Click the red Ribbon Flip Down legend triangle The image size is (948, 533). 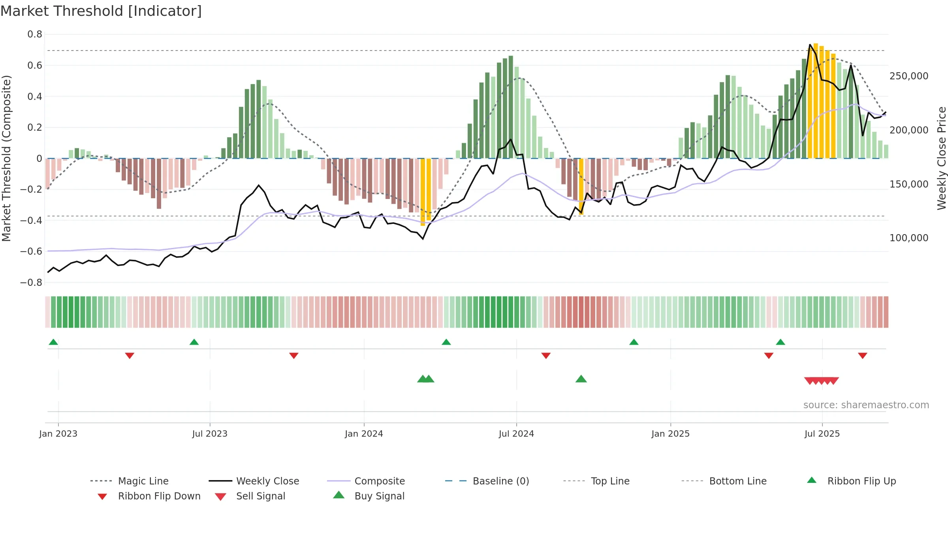point(102,497)
